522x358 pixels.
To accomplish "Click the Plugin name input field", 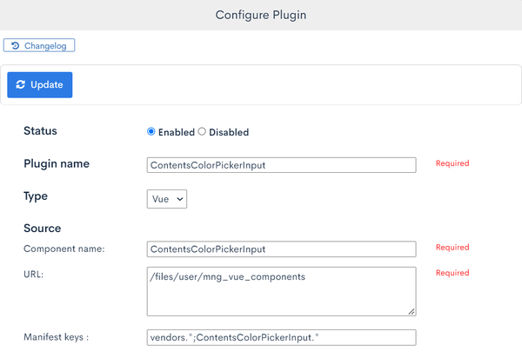I will point(281,165).
